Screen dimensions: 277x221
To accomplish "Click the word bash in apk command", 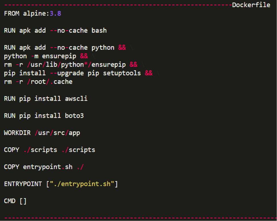I will click(x=99, y=30).
